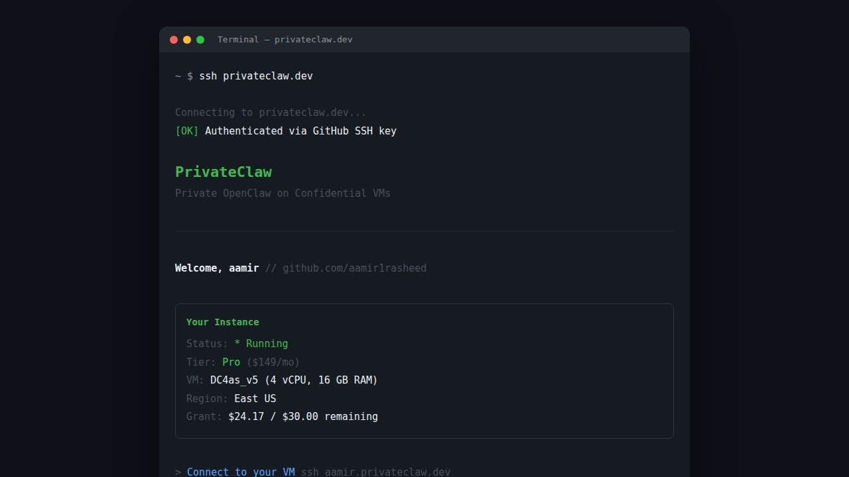Screen dimensions: 849x477
Task: Click the 'Tier:' label
Action: 202,362
